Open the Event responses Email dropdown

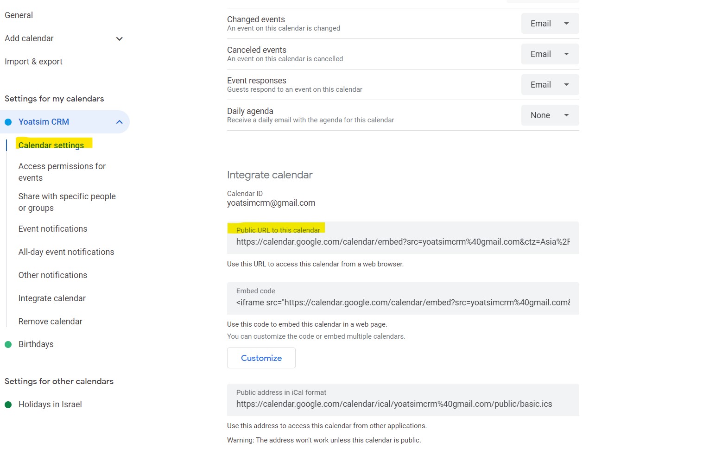550,85
